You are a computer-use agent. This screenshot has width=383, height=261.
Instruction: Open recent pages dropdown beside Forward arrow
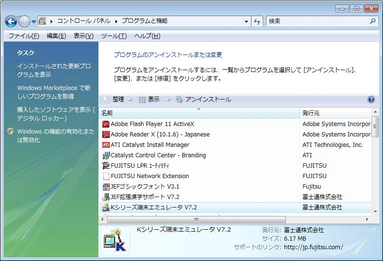34,22
